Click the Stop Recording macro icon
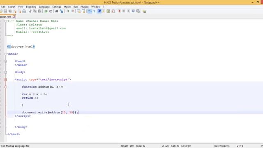Viewport: 263px width, 148px height. point(124,11)
